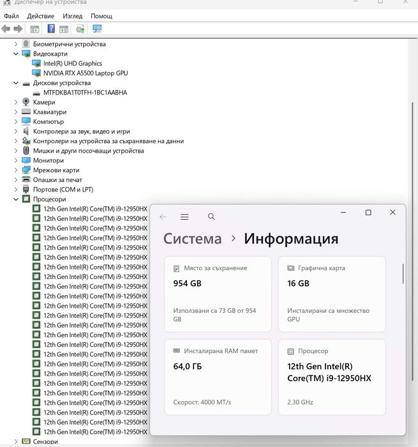418x447 pixels.
Task: Select Intel(R) UHD Graphics text
Action: [x=73, y=63]
